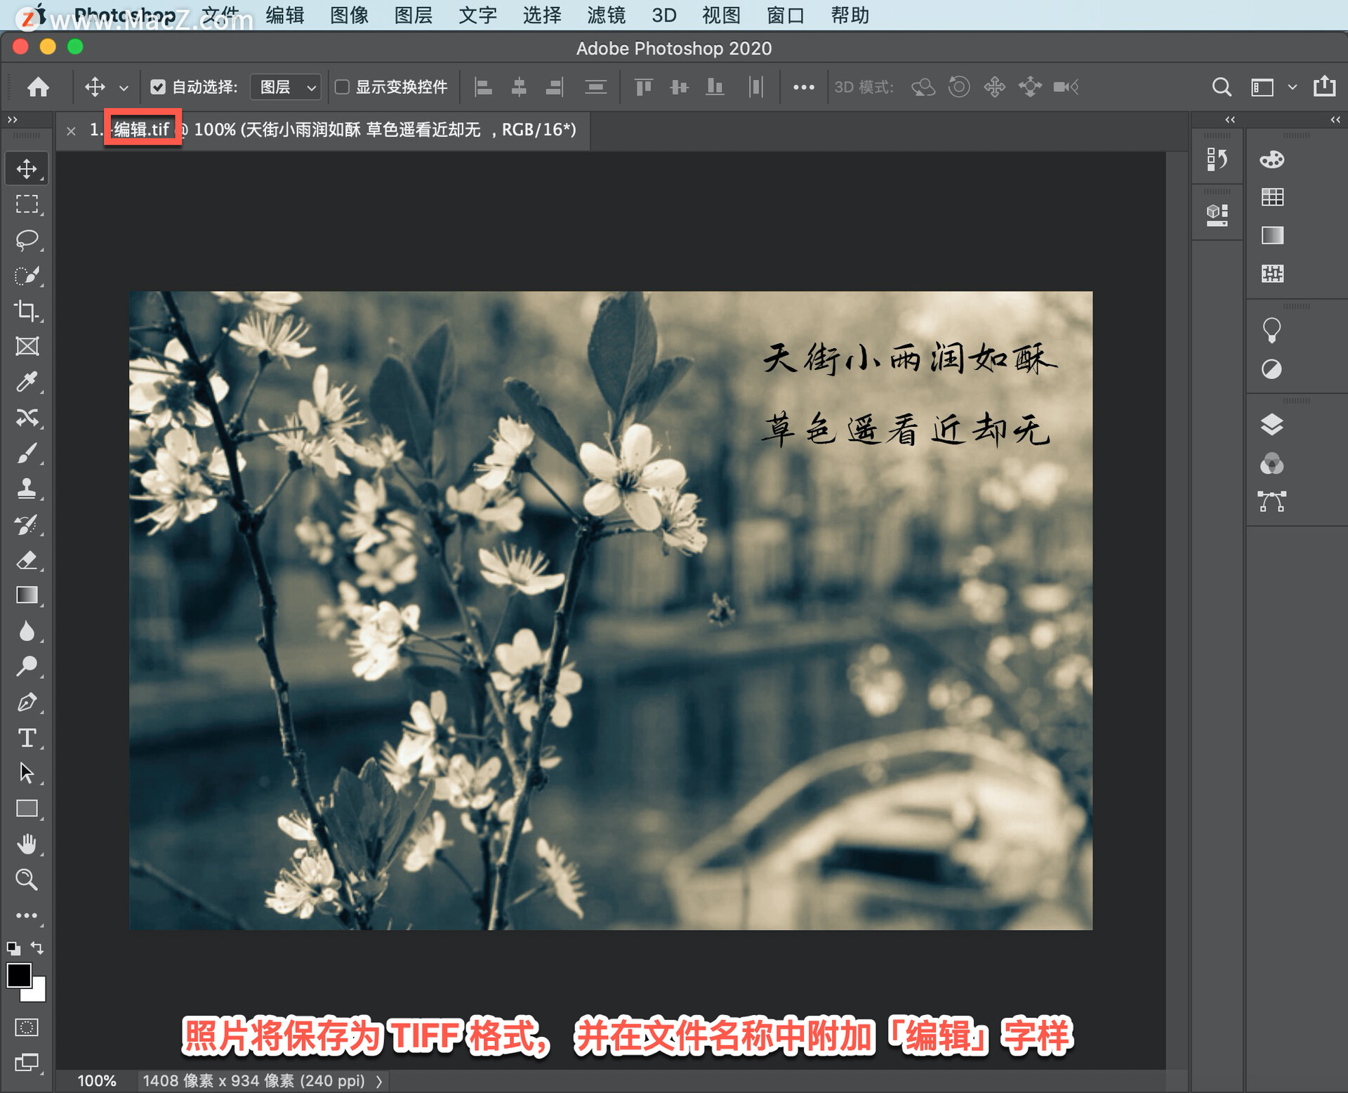Go to the Home screen
The image size is (1348, 1093).
point(39,87)
